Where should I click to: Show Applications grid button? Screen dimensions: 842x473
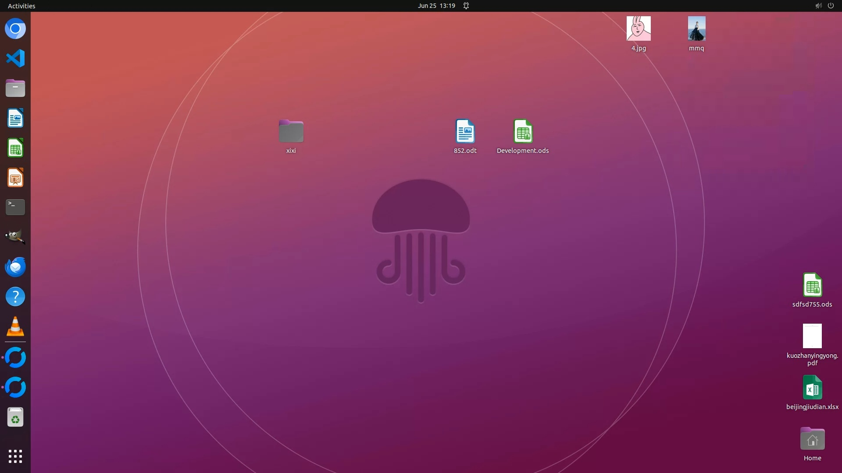pyautogui.click(x=15, y=456)
